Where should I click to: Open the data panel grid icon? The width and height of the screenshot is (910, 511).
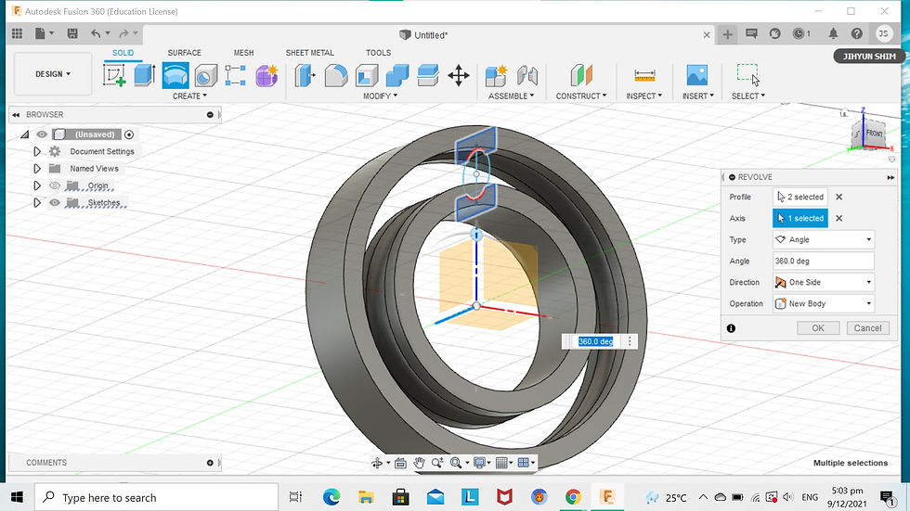[x=17, y=33]
